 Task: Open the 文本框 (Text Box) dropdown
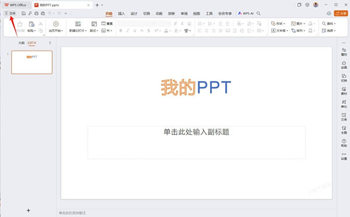coord(279,30)
